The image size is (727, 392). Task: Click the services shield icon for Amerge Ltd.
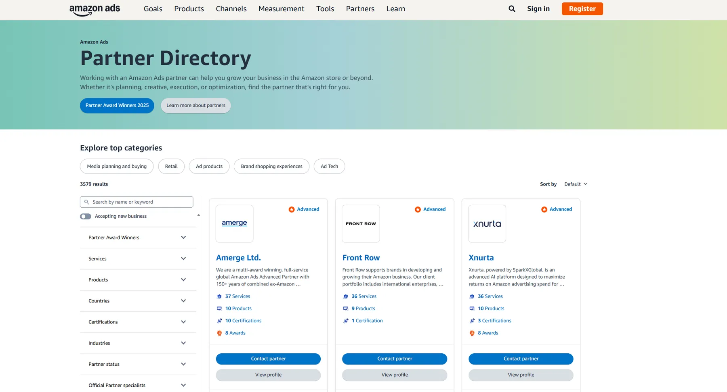[x=219, y=296]
